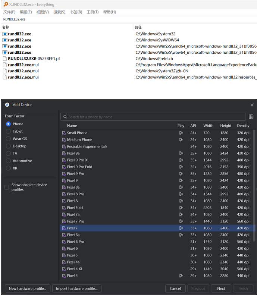Click the device icon beside Pixel 9 Pro Fold

point(63,167)
